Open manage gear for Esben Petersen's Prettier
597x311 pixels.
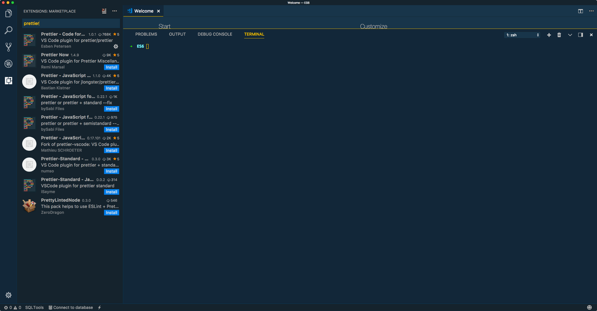(116, 46)
